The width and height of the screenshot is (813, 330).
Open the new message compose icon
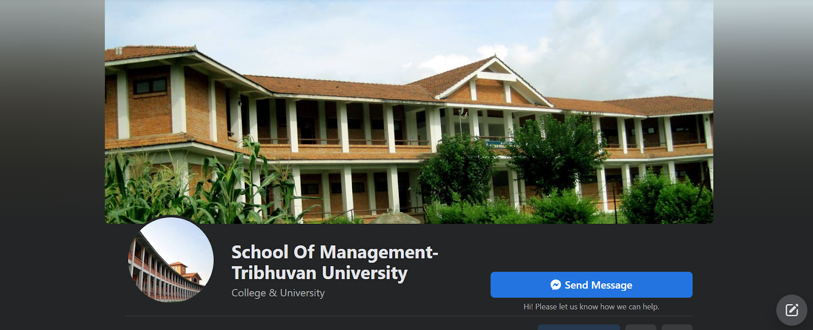coord(792,310)
